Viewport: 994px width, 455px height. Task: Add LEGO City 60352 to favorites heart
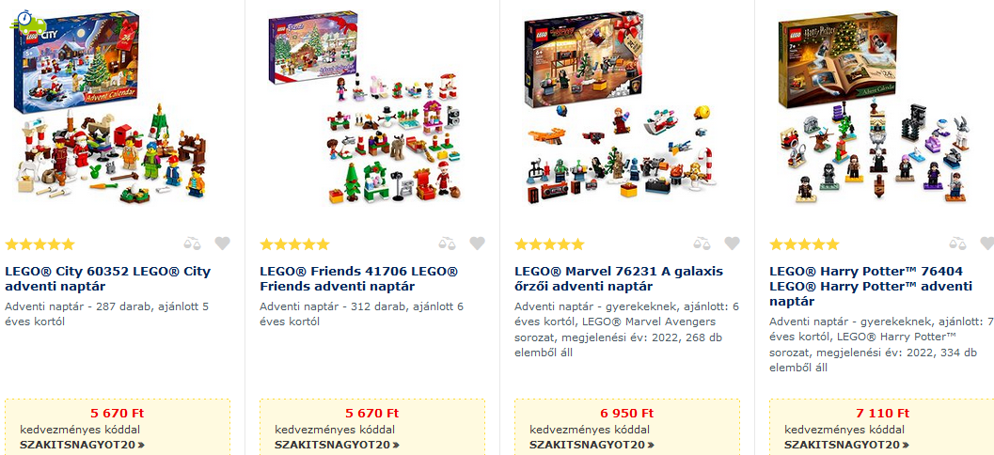223,243
